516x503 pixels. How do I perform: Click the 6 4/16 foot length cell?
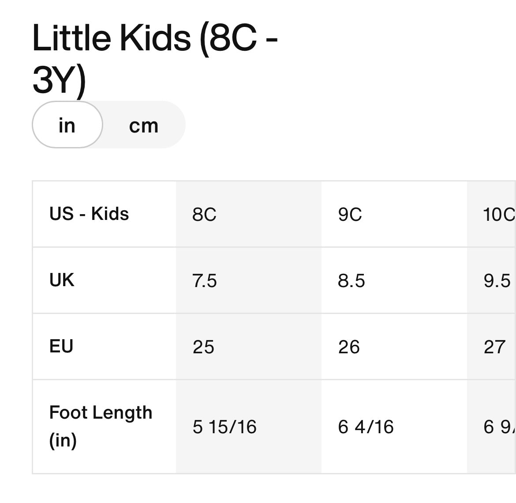(x=366, y=427)
